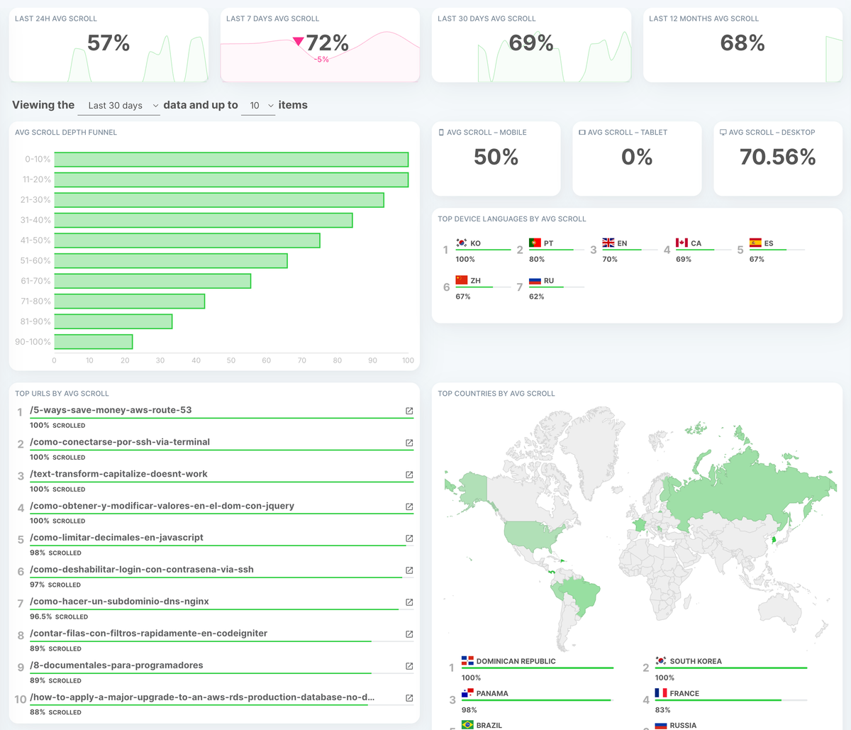851x730 pixels.
Task: Click the Spain flag next to ES language
Action: click(755, 242)
